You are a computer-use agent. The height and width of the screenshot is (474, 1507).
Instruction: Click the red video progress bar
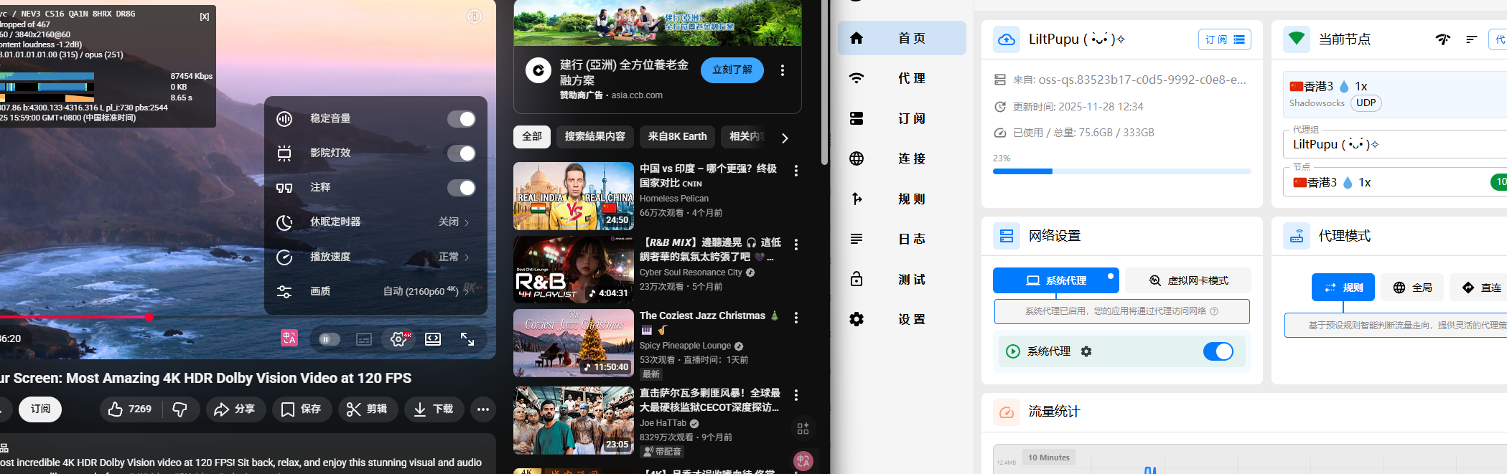[x=72, y=316]
